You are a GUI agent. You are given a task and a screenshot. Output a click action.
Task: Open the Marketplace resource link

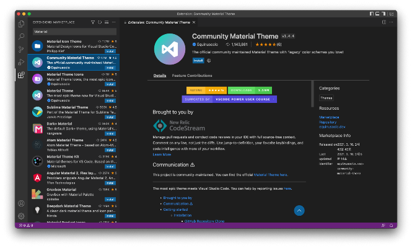pyautogui.click(x=329, y=117)
